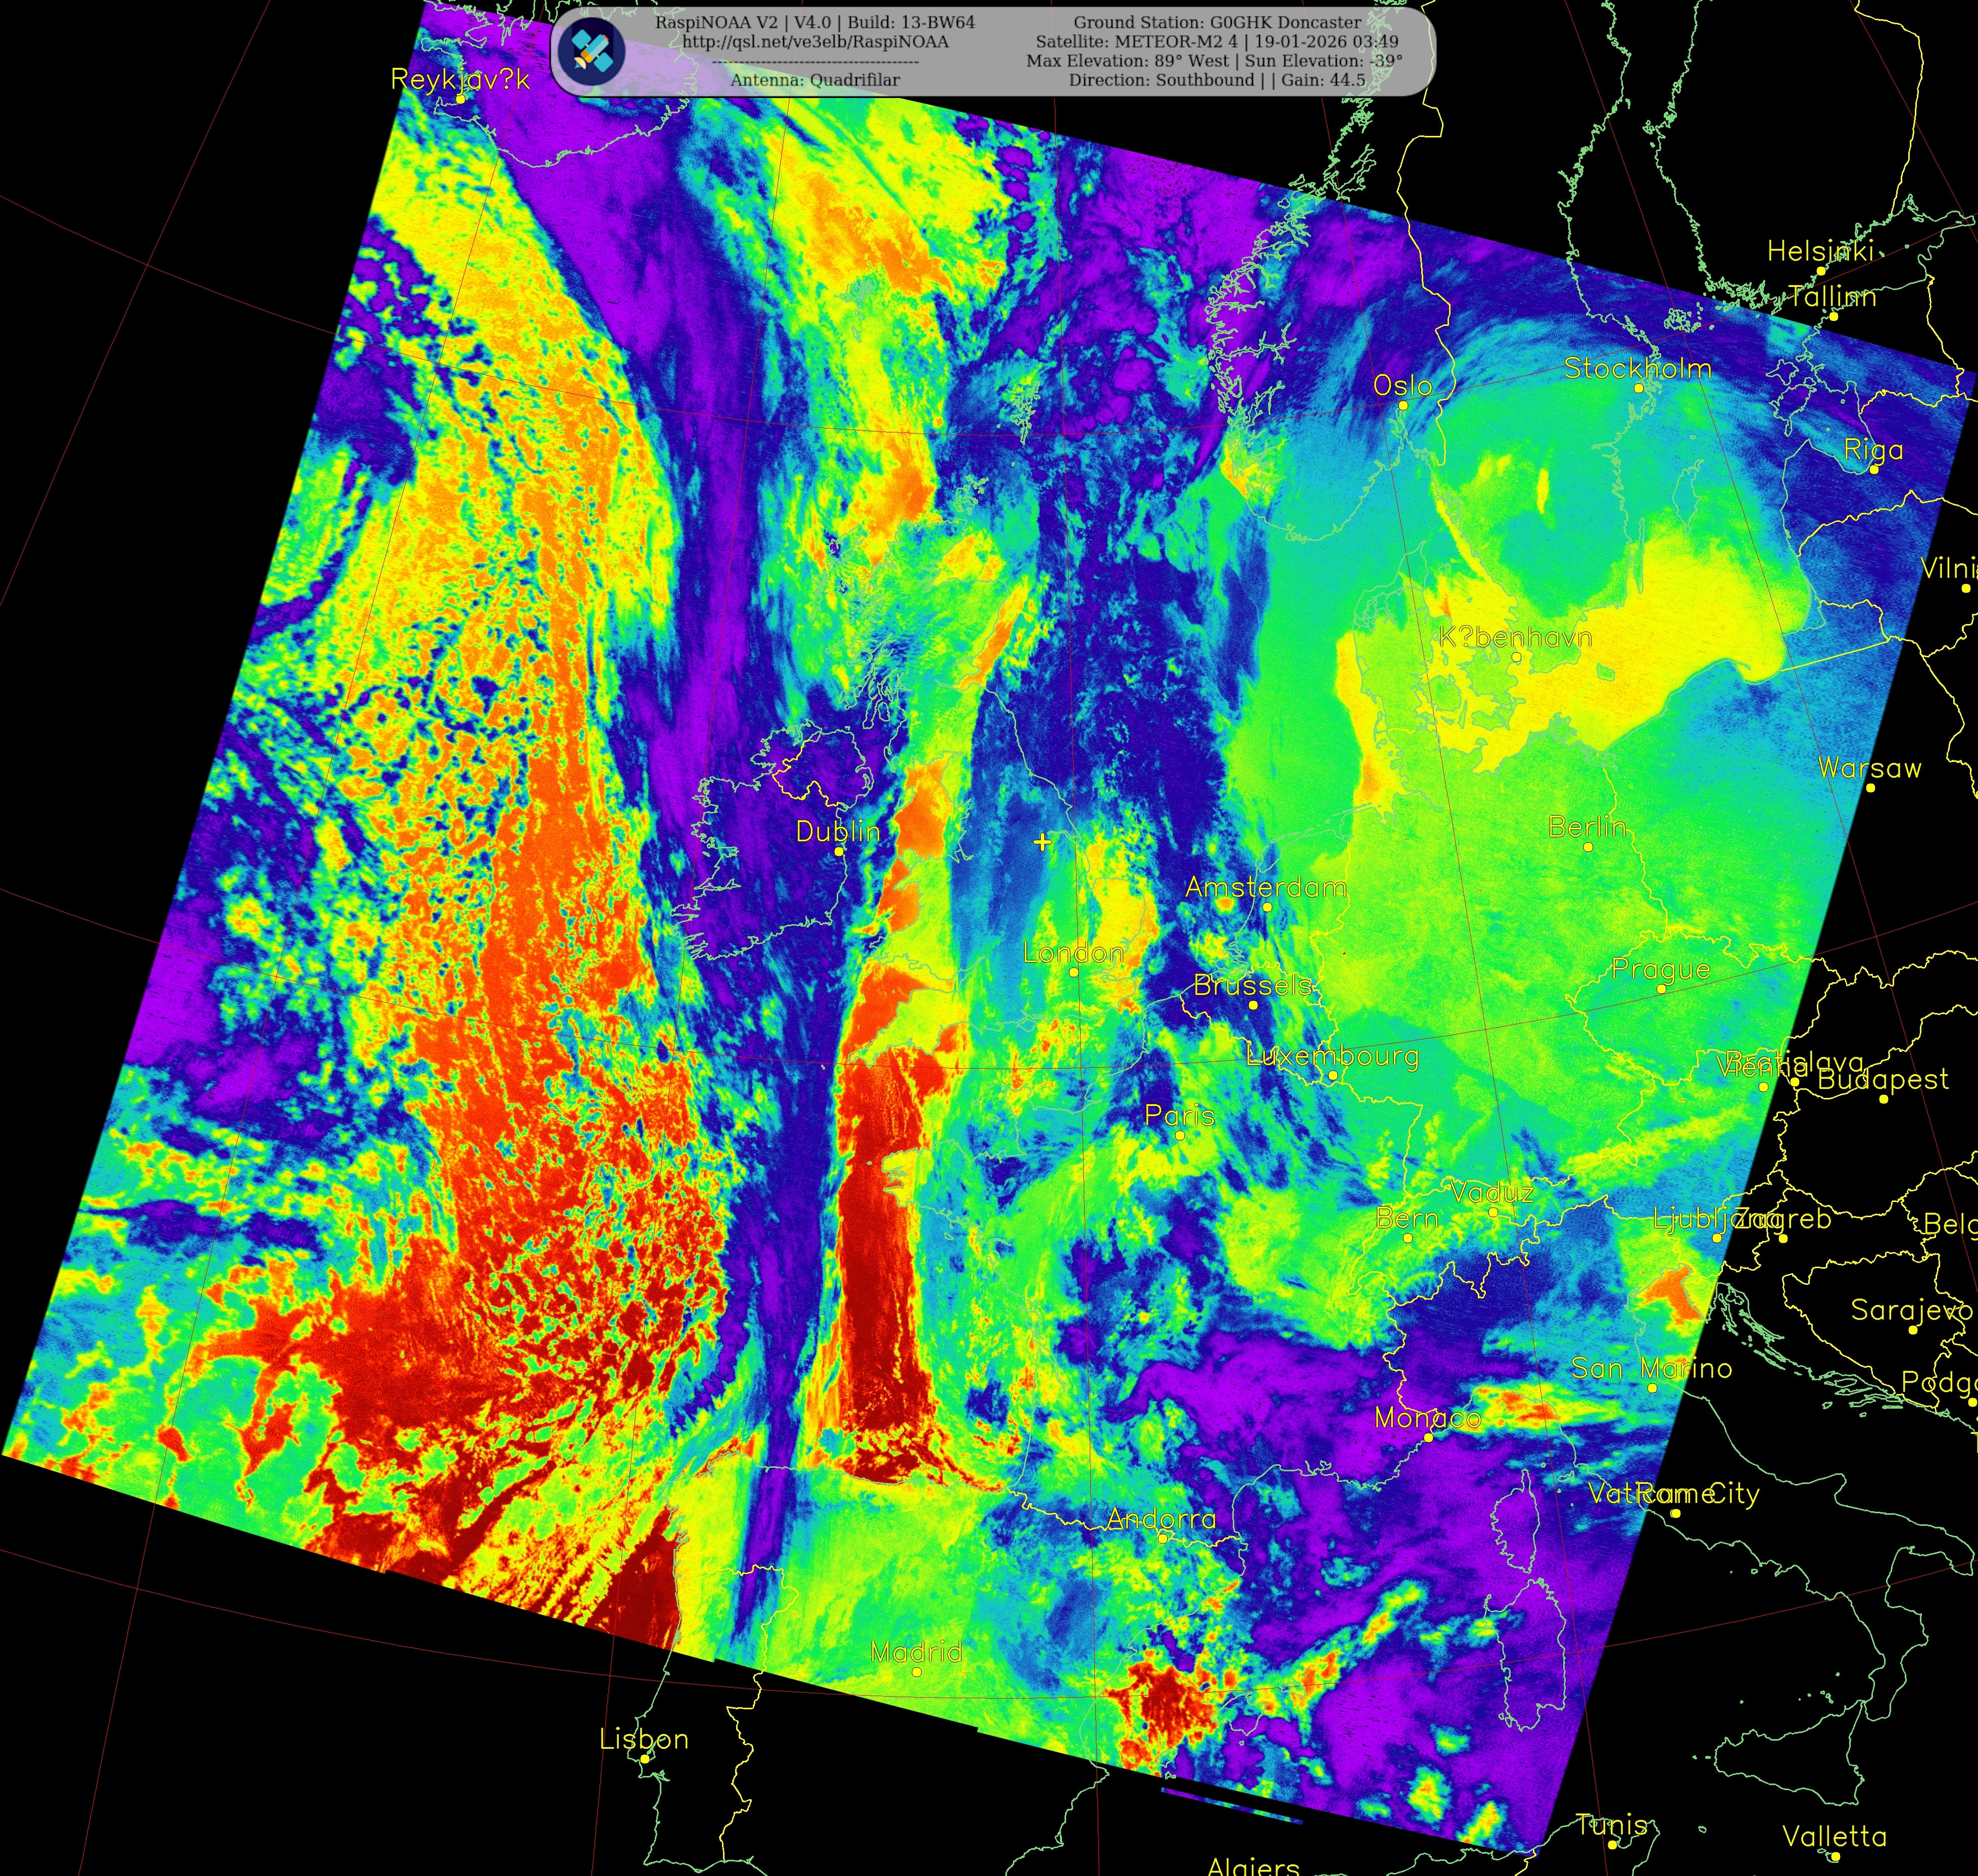Click the Antenna Quadrifilar text
The height and width of the screenshot is (1876, 1978).
(814, 80)
